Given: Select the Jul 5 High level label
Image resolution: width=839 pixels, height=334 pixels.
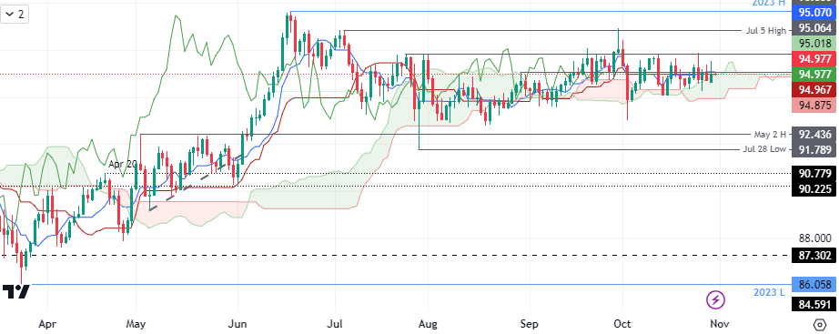Looking at the screenshot, I should pos(765,31).
